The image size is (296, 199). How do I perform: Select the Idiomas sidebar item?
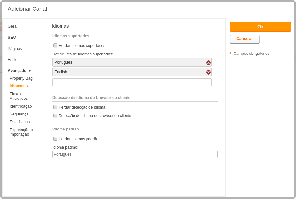pyautogui.click(x=17, y=86)
